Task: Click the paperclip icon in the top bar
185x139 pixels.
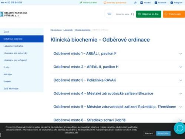Action: (135, 3)
